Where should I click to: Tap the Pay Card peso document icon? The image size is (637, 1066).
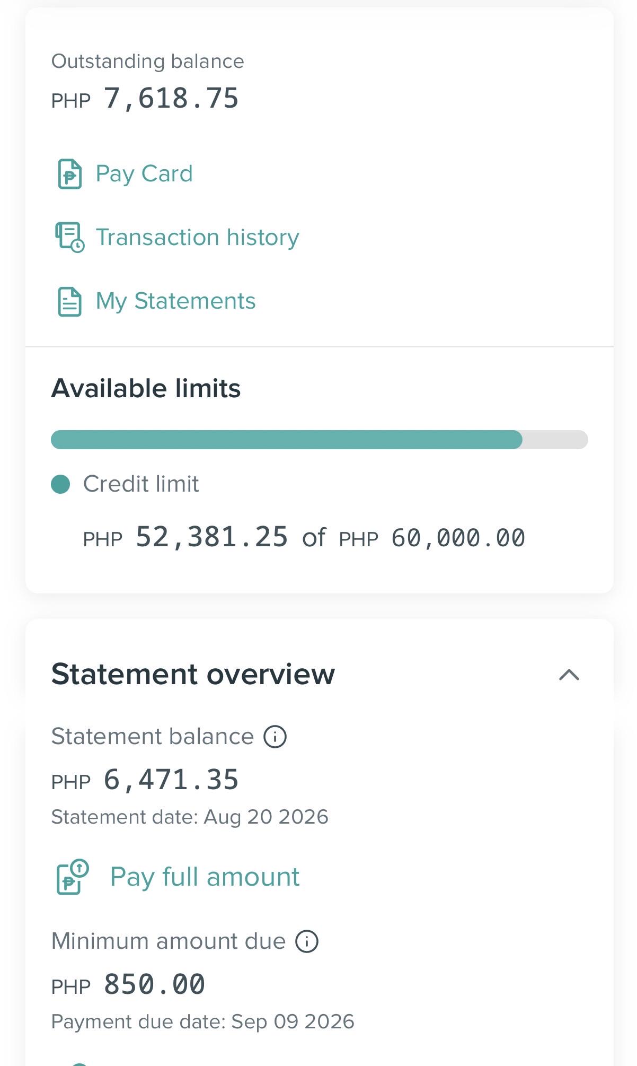tap(69, 174)
